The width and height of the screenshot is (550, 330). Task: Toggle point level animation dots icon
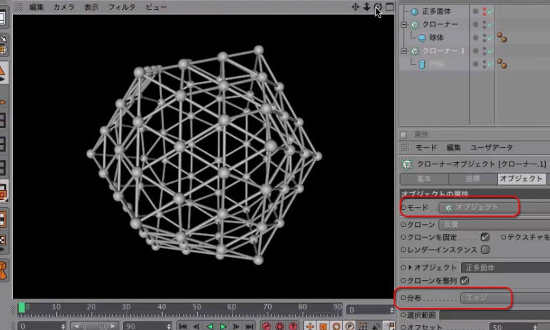[x=363, y=326]
